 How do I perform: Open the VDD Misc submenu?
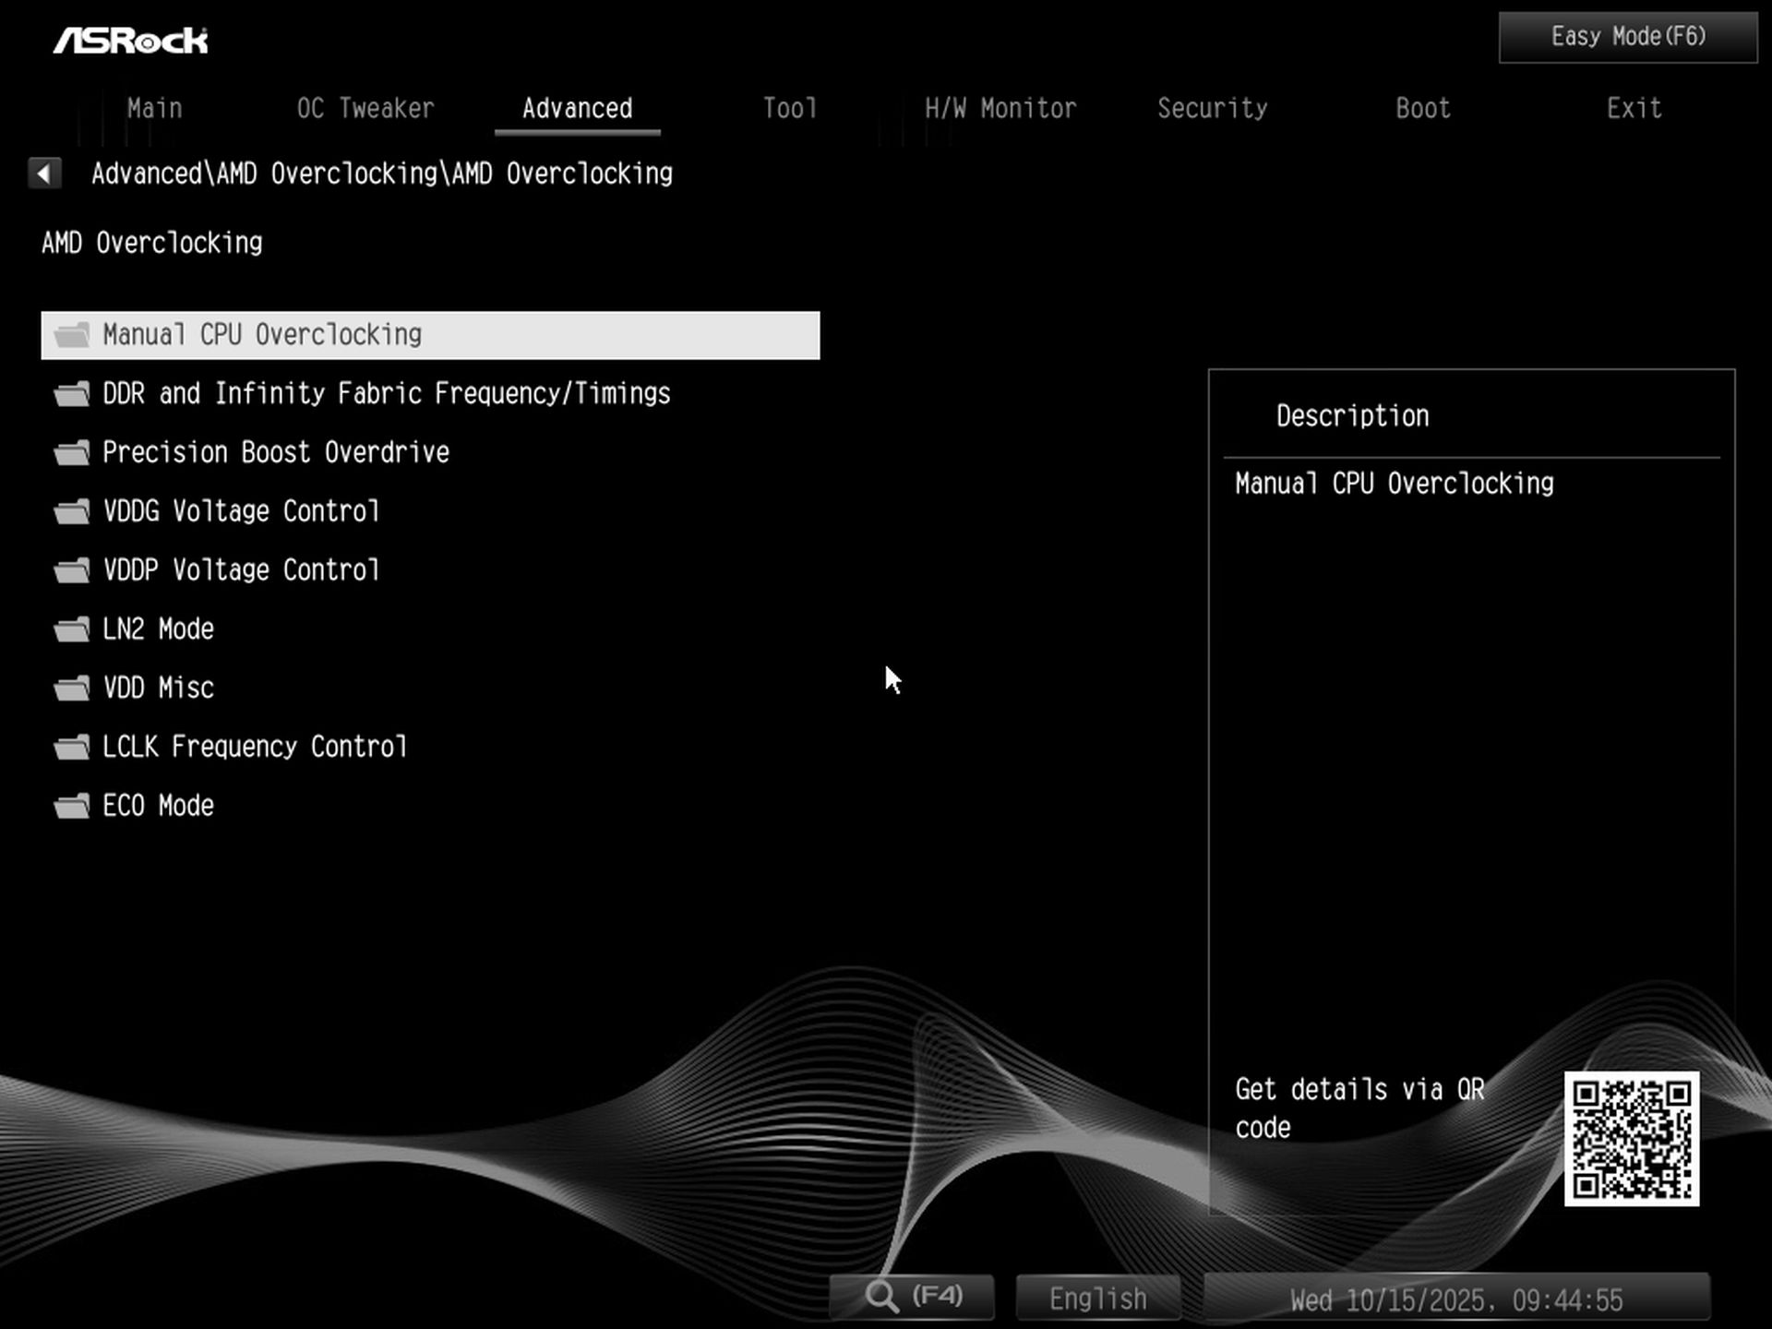click(157, 688)
